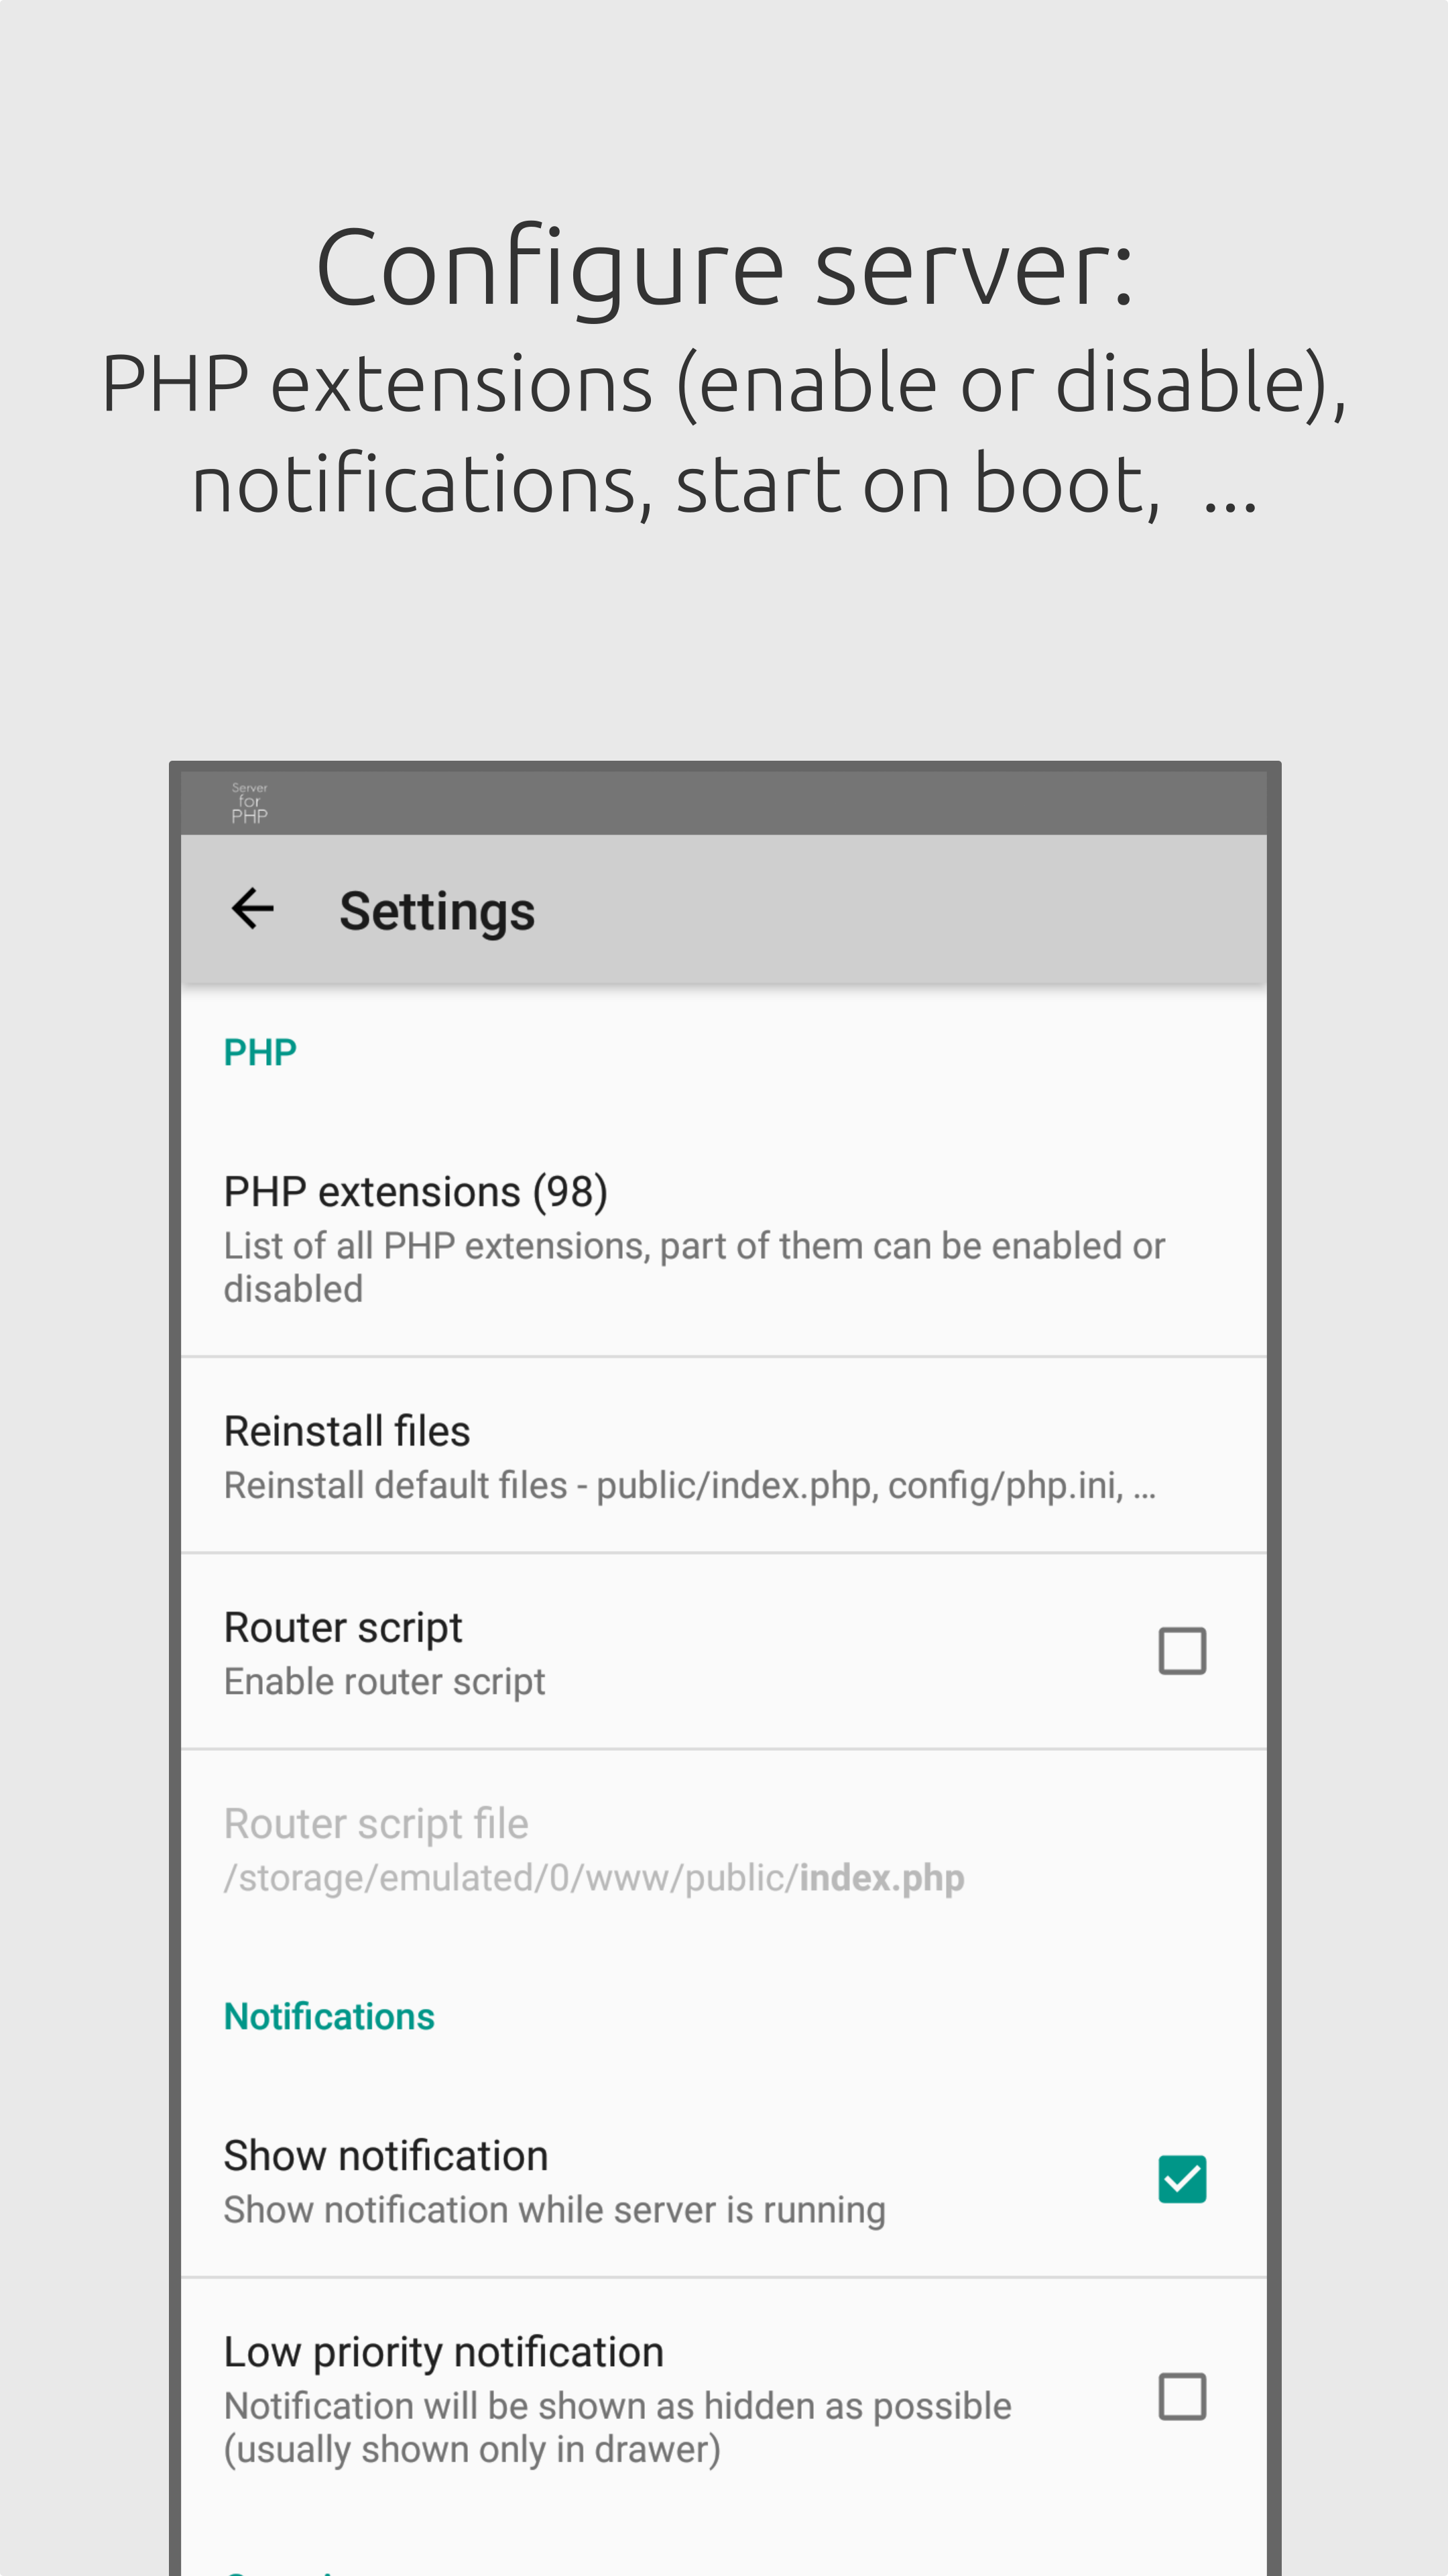Viewport: 1448px width, 2576px height.
Task: Click the Router script file entry
Action: [723, 1850]
